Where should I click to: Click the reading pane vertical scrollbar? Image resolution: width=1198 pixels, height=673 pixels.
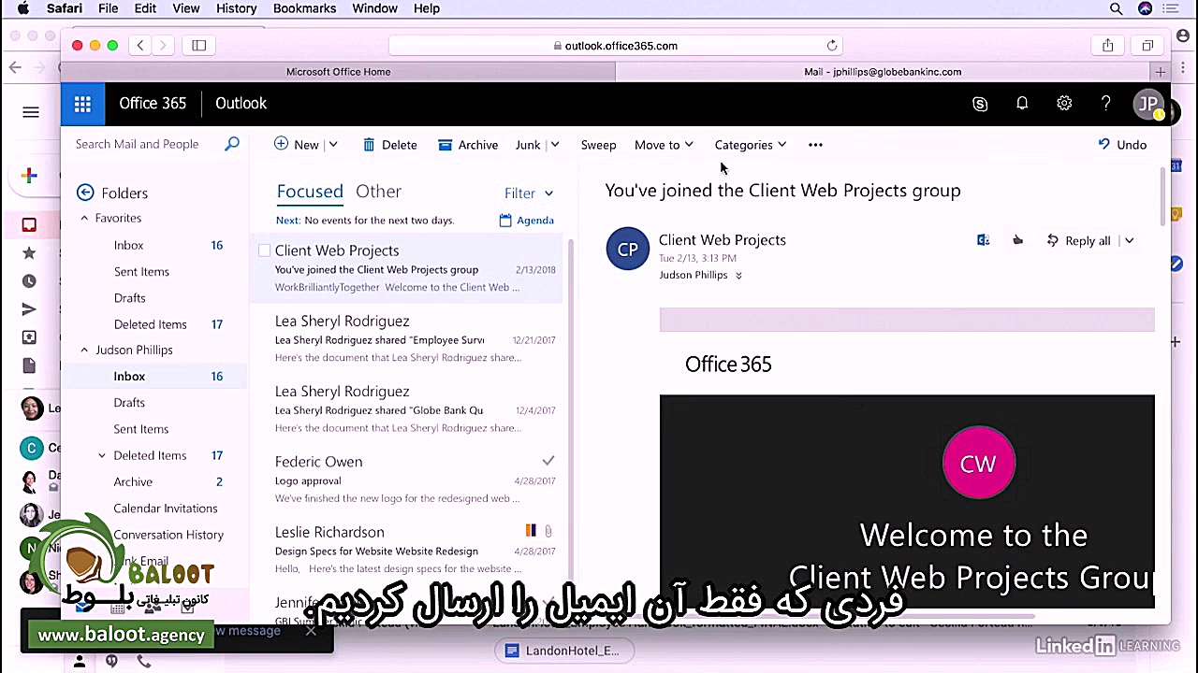[x=1163, y=196]
